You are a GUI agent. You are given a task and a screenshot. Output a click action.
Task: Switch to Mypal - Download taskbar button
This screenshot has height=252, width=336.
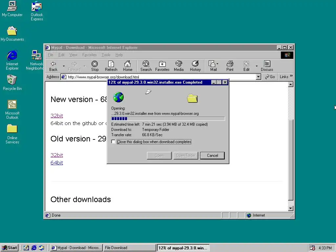coord(76,248)
